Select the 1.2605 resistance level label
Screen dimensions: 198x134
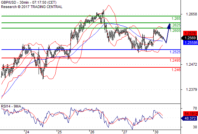click(x=175, y=30)
